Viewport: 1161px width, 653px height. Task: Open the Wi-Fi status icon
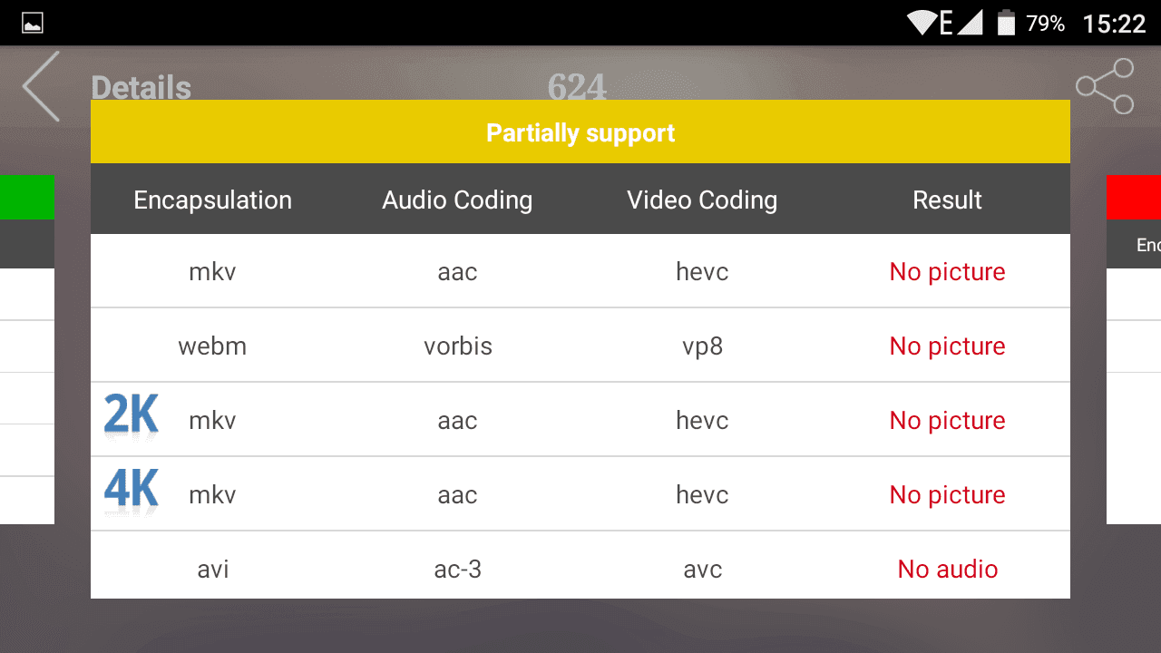[922, 23]
